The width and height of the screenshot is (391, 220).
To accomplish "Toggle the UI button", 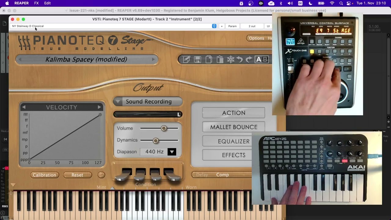I will tap(268, 26).
